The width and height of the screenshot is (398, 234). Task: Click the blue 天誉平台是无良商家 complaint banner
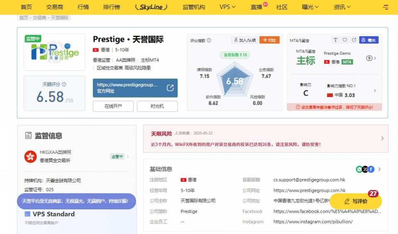point(76,201)
